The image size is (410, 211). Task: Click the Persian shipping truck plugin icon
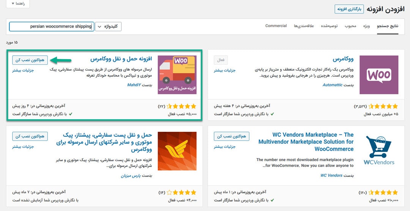coord(177,75)
